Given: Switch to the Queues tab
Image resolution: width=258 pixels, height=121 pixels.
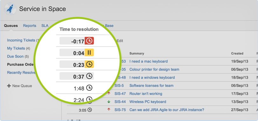Looking at the screenshot, I should coord(11,26).
